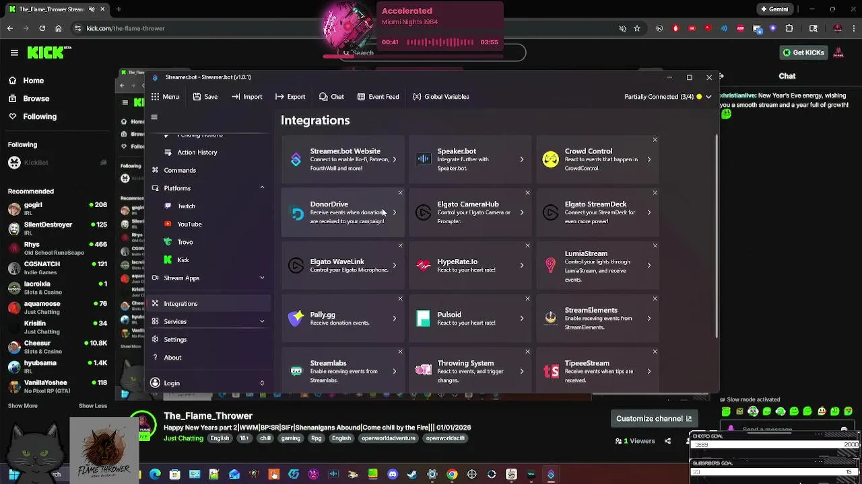Bookmark the page with star icon
Image resolution: width=862 pixels, height=484 pixels.
point(637,28)
